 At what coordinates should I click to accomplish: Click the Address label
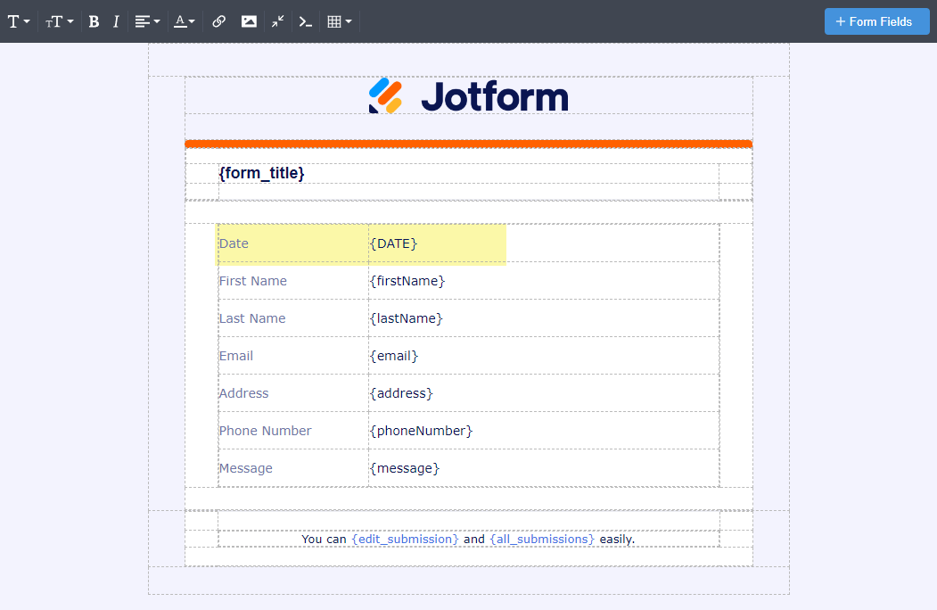[243, 393]
